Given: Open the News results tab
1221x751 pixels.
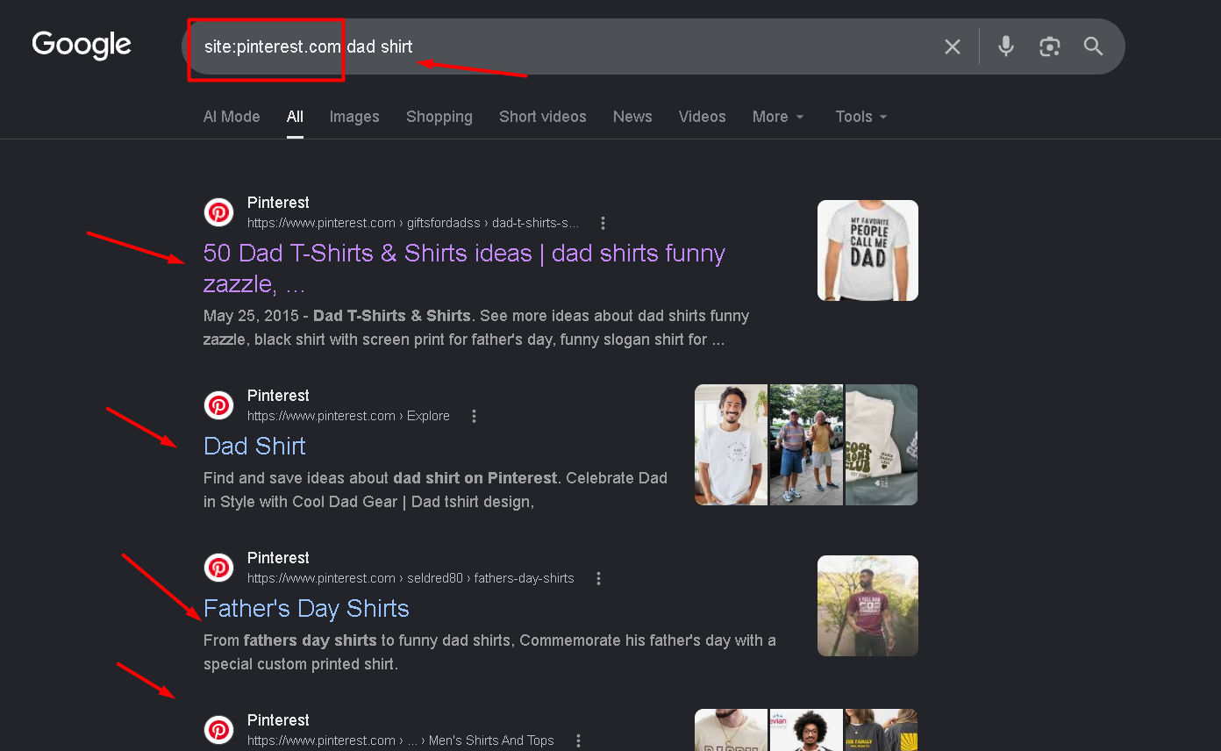Looking at the screenshot, I should pos(632,117).
